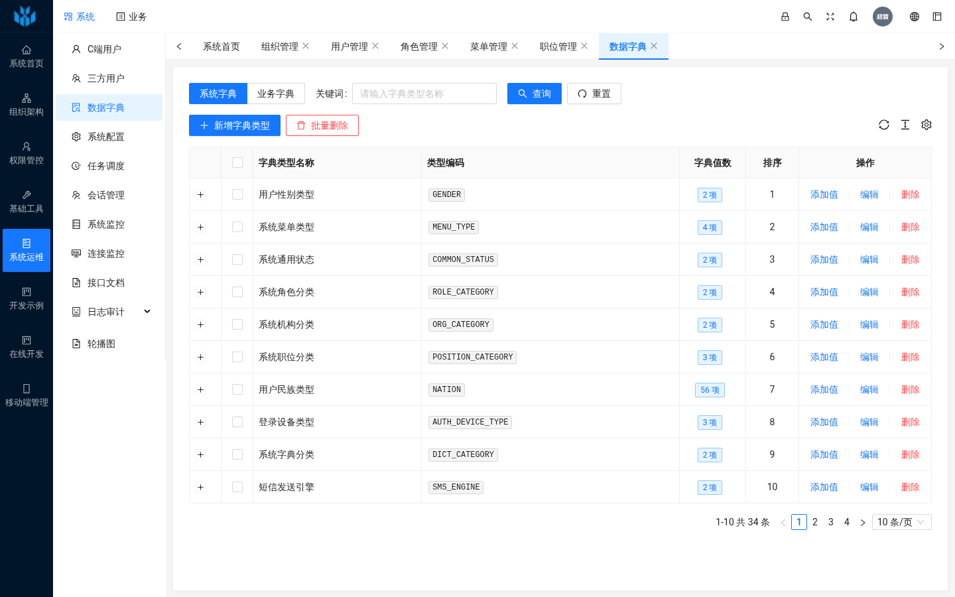This screenshot has height=597, width=955.
Task: Go to page 3 of the table
Action: click(x=831, y=522)
